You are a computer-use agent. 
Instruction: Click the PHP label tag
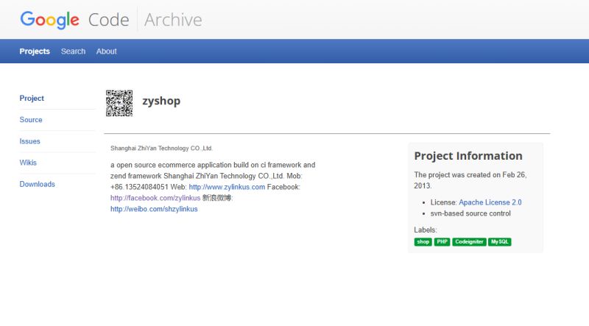[x=442, y=242]
